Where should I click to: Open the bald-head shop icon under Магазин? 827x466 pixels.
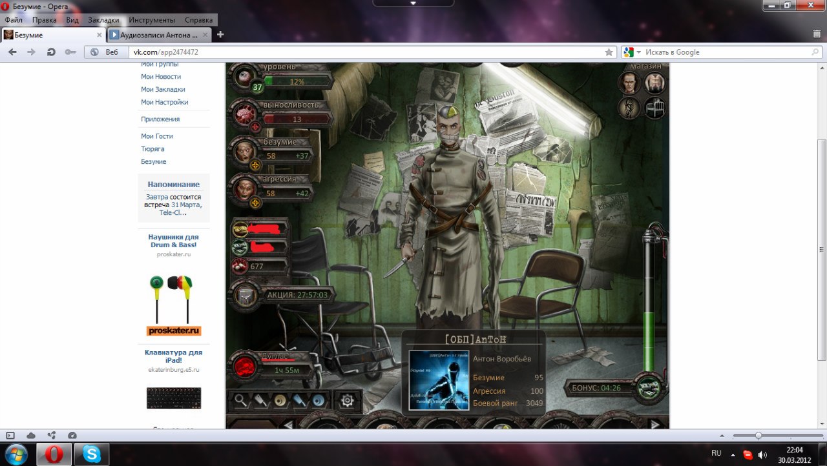coord(654,83)
